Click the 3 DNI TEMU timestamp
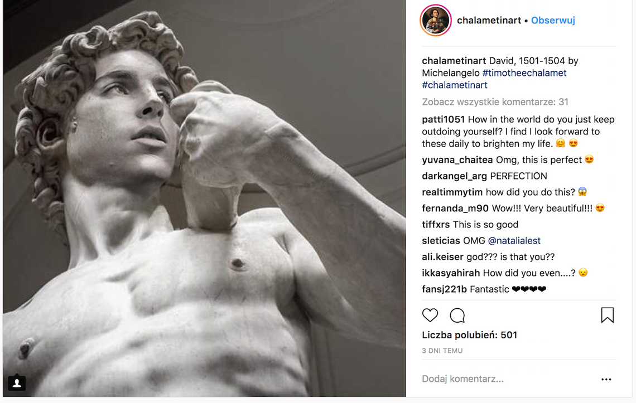The width and height of the screenshot is (636, 403). [442, 351]
